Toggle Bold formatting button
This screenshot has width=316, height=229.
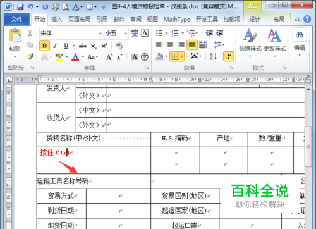pos(44,46)
